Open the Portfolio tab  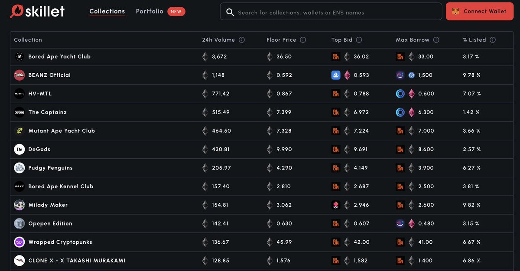pos(149,11)
